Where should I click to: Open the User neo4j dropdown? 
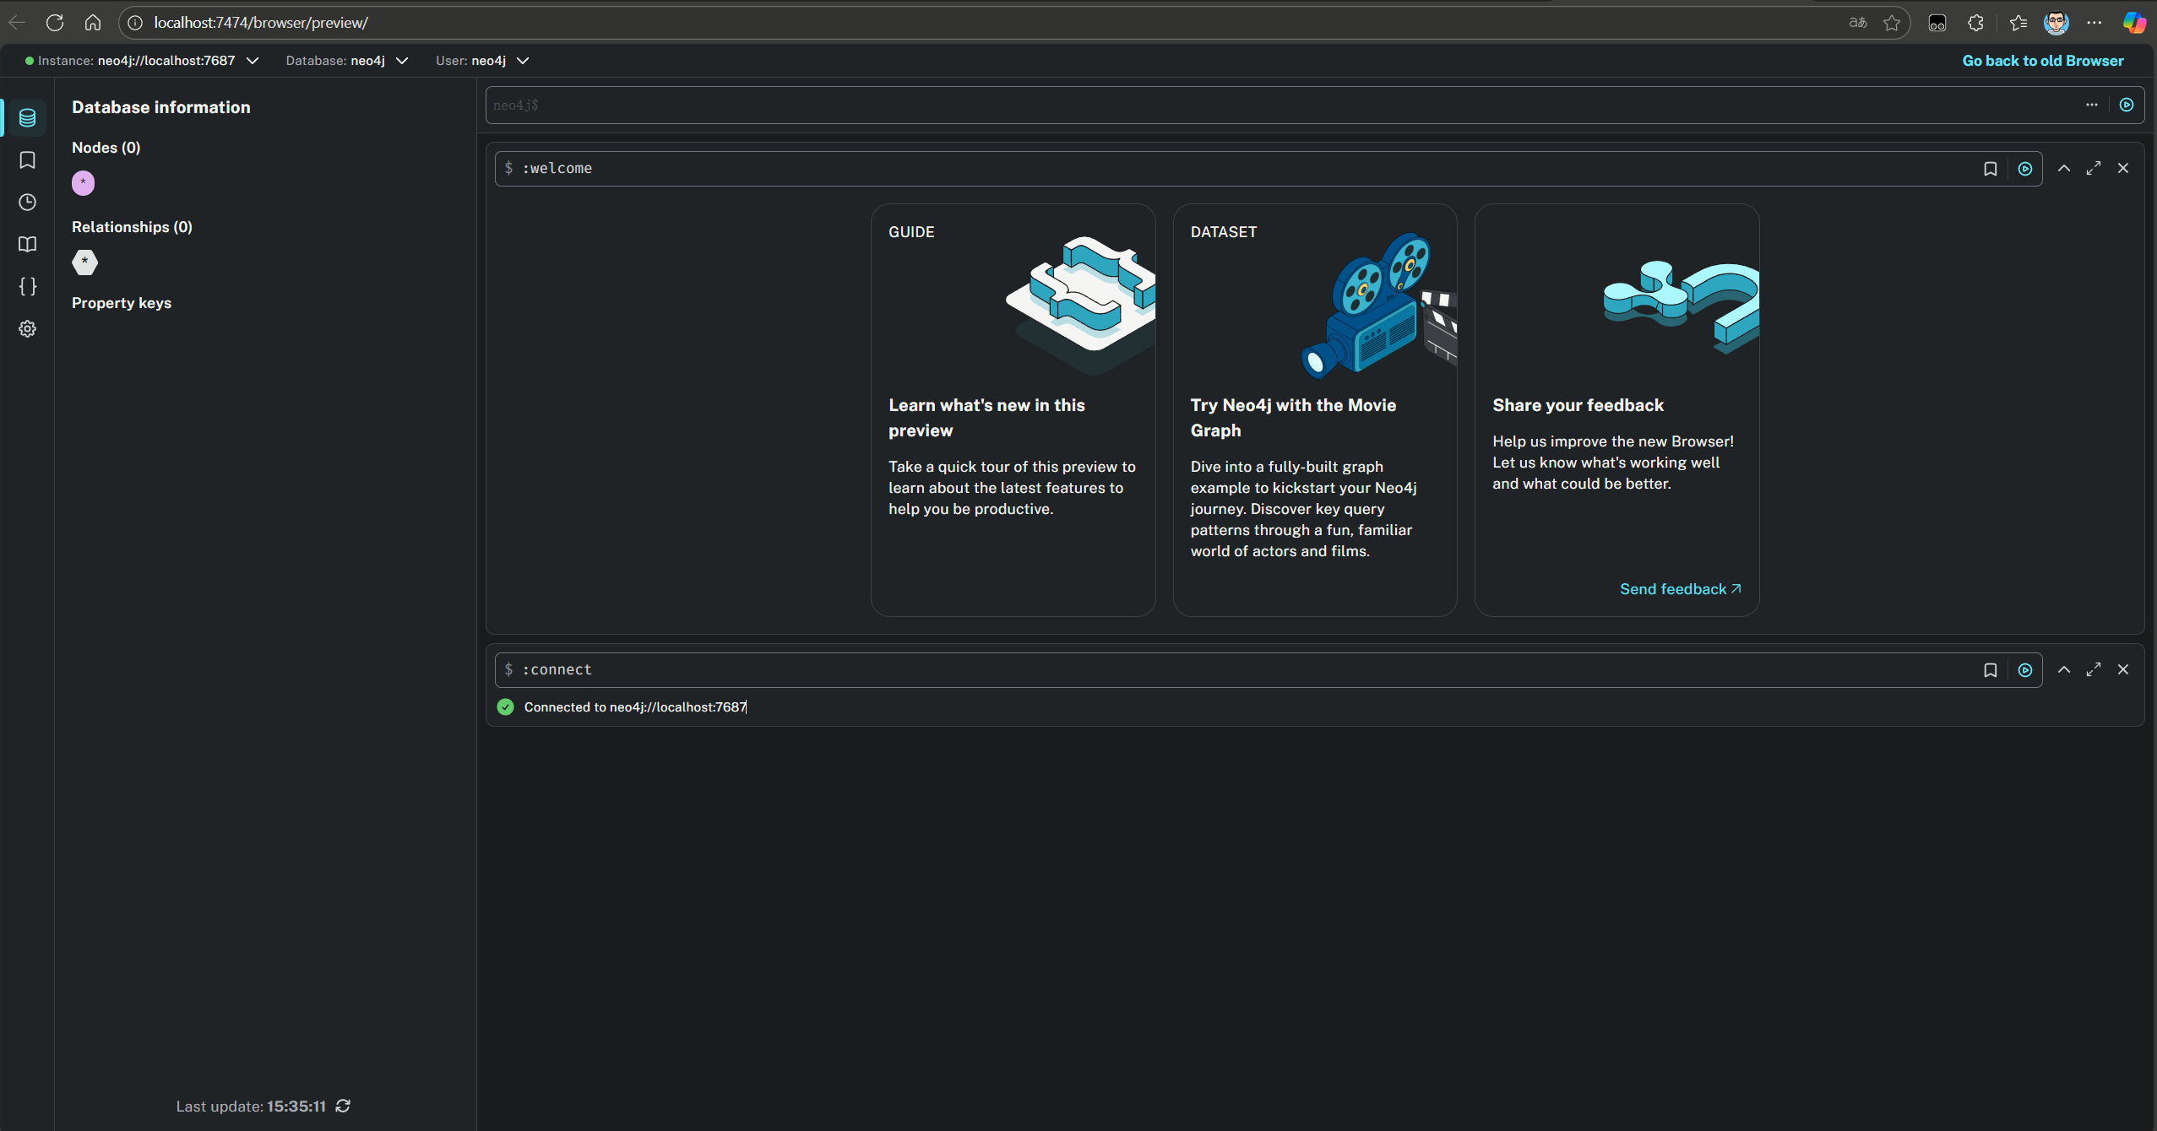click(x=523, y=61)
